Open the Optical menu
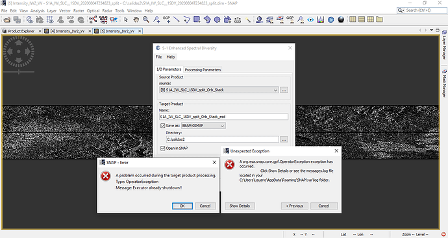The width and height of the screenshot is (448, 238). pyautogui.click(x=93, y=11)
